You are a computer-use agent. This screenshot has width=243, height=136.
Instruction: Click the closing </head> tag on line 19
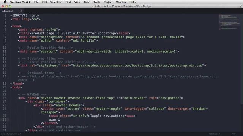click(x=17, y=83)
